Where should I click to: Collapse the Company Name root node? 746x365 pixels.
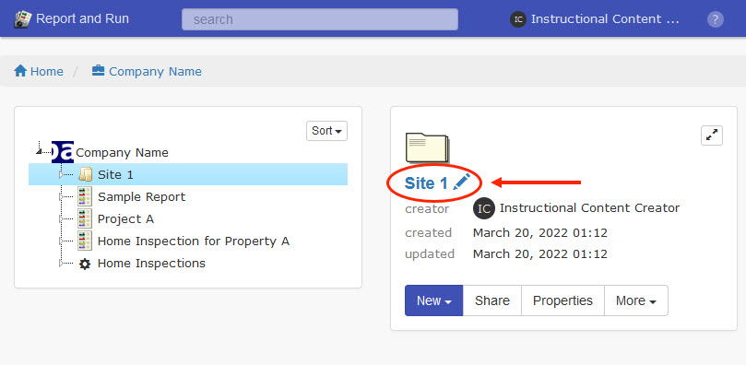[x=39, y=151]
